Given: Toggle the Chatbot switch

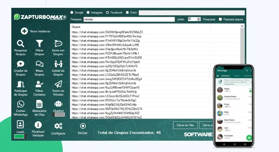Looking at the screenshot, I should pos(59,115).
